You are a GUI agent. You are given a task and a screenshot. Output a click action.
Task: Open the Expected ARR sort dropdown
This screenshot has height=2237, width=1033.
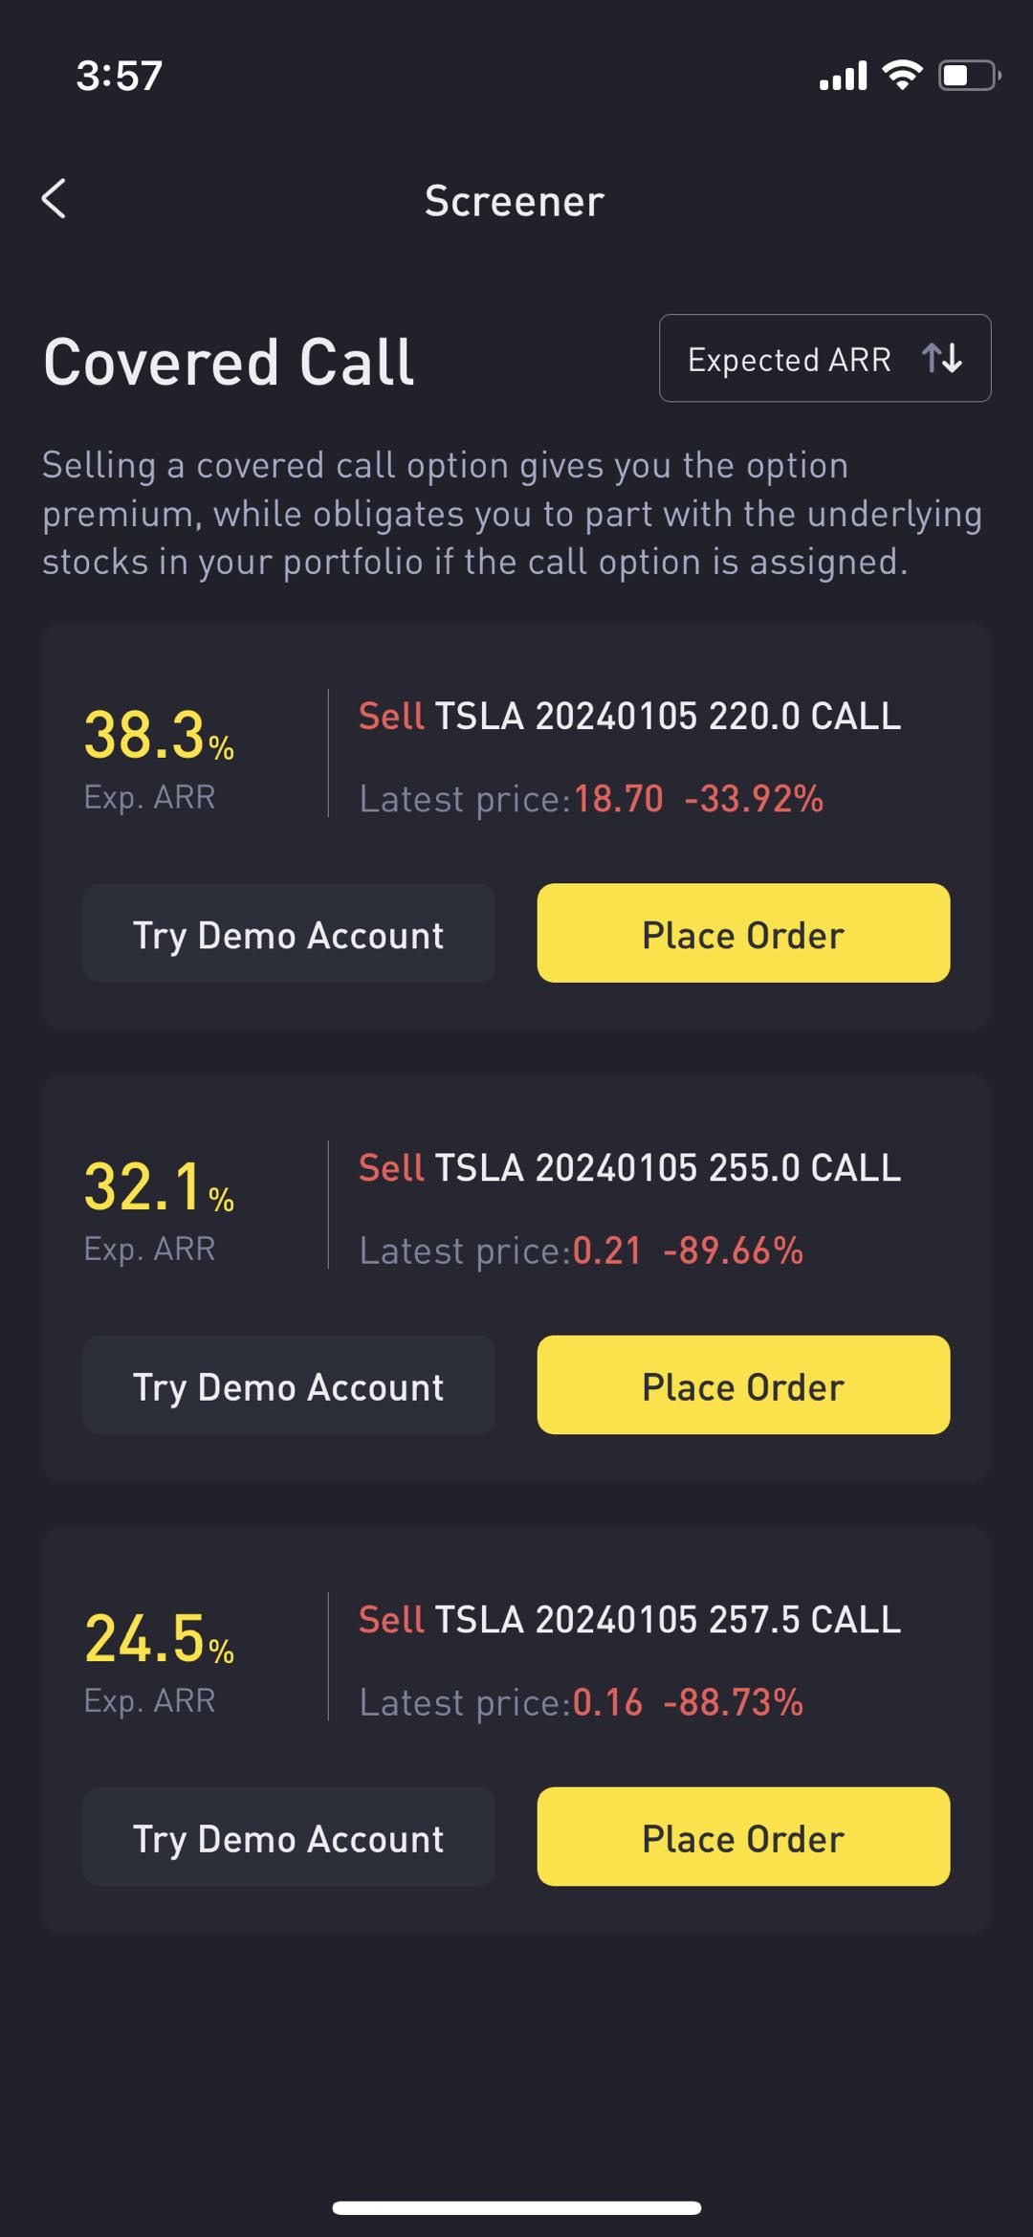(824, 358)
